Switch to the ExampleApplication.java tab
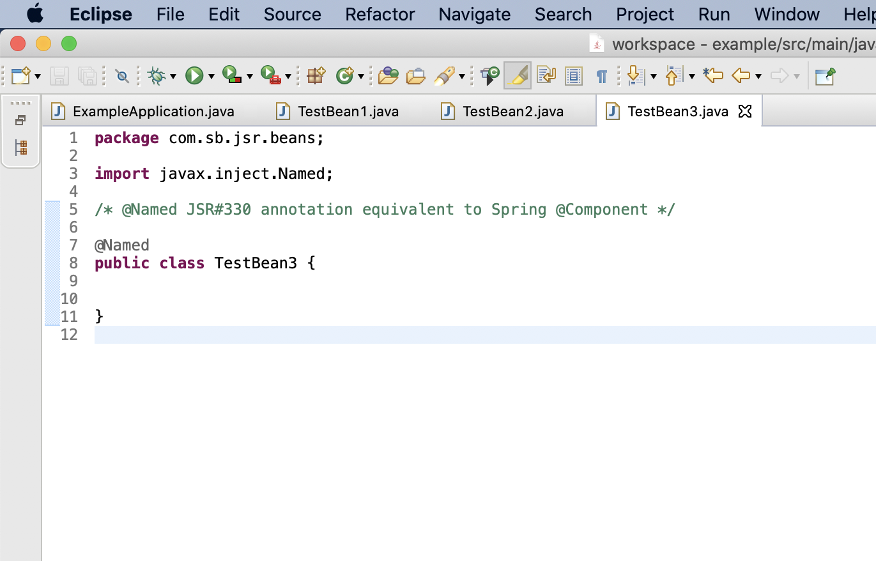Screen dimensions: 876x561 (x=153, y=111)
